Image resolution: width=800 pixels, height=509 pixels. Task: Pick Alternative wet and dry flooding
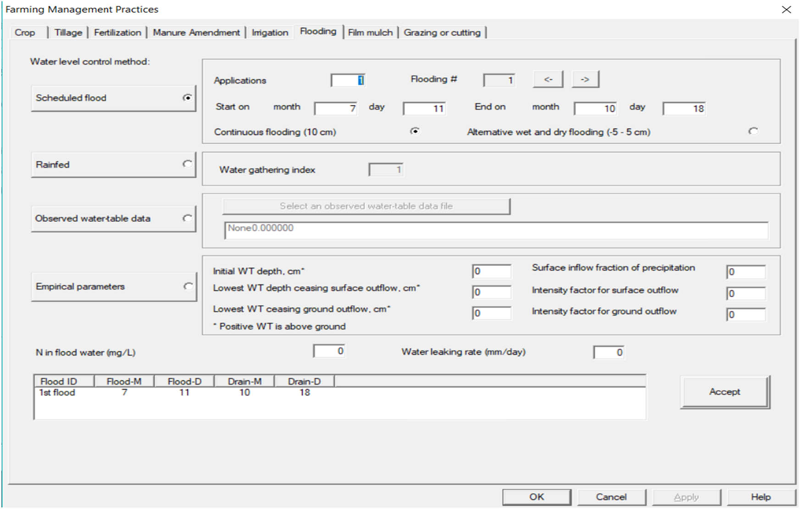(x=753, y=132)
